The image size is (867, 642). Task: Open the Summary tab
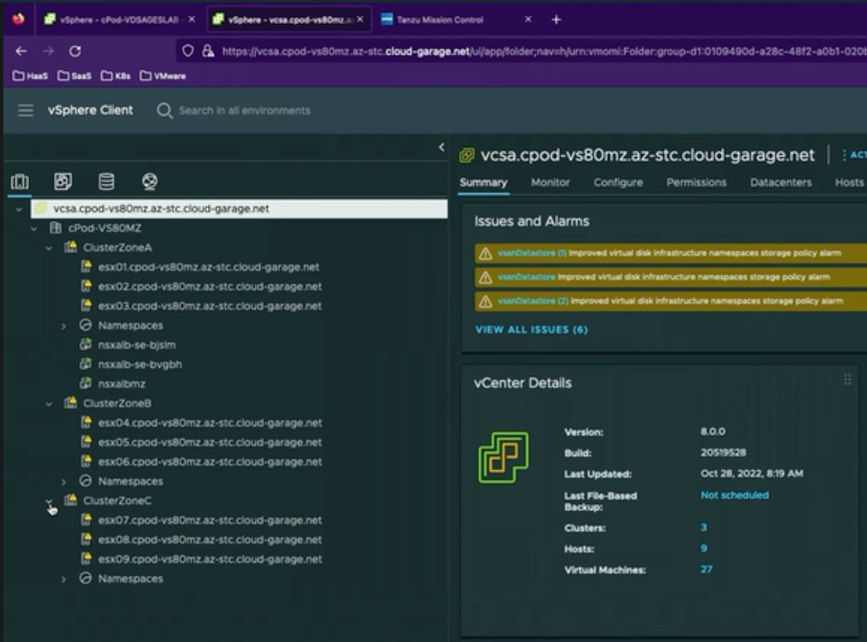[x=483, y=183]
